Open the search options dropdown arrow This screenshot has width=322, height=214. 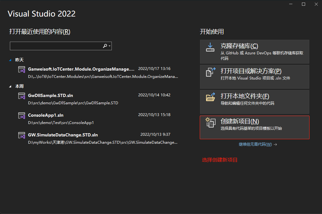pyautogui.click(x=110, y=46)
